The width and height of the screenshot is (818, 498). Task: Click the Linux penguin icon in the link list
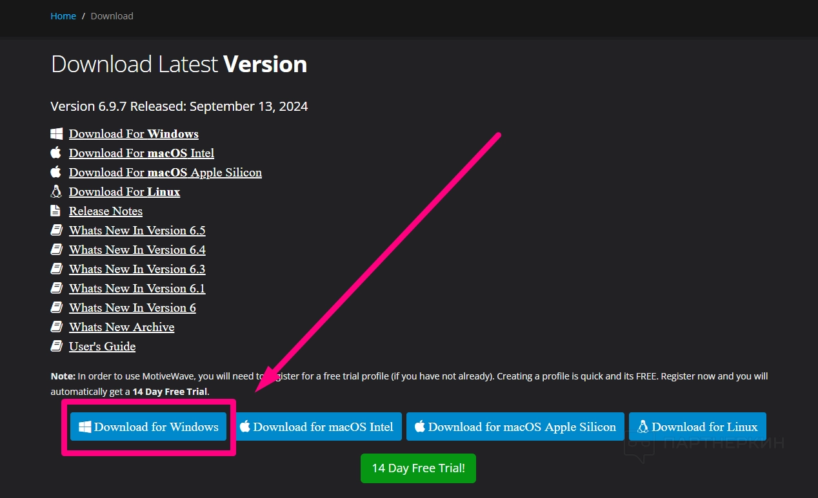(x=56, y=192)
